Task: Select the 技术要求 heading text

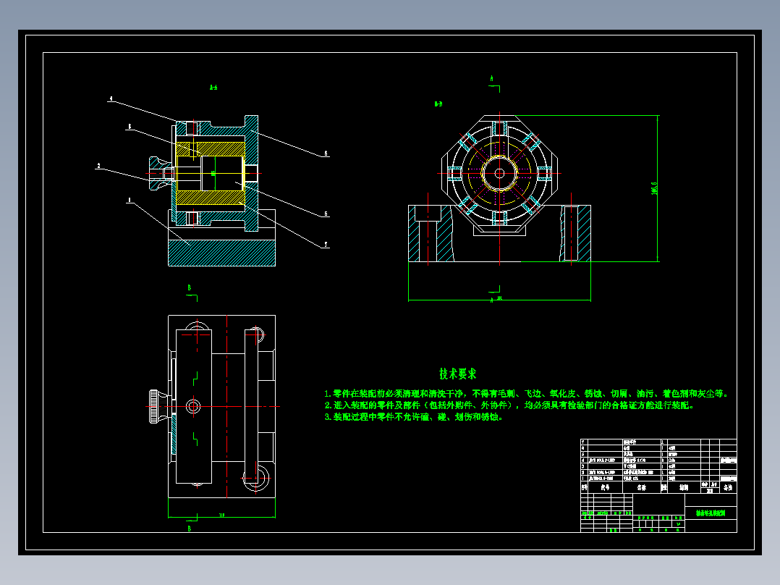Action: click(457, 374)
